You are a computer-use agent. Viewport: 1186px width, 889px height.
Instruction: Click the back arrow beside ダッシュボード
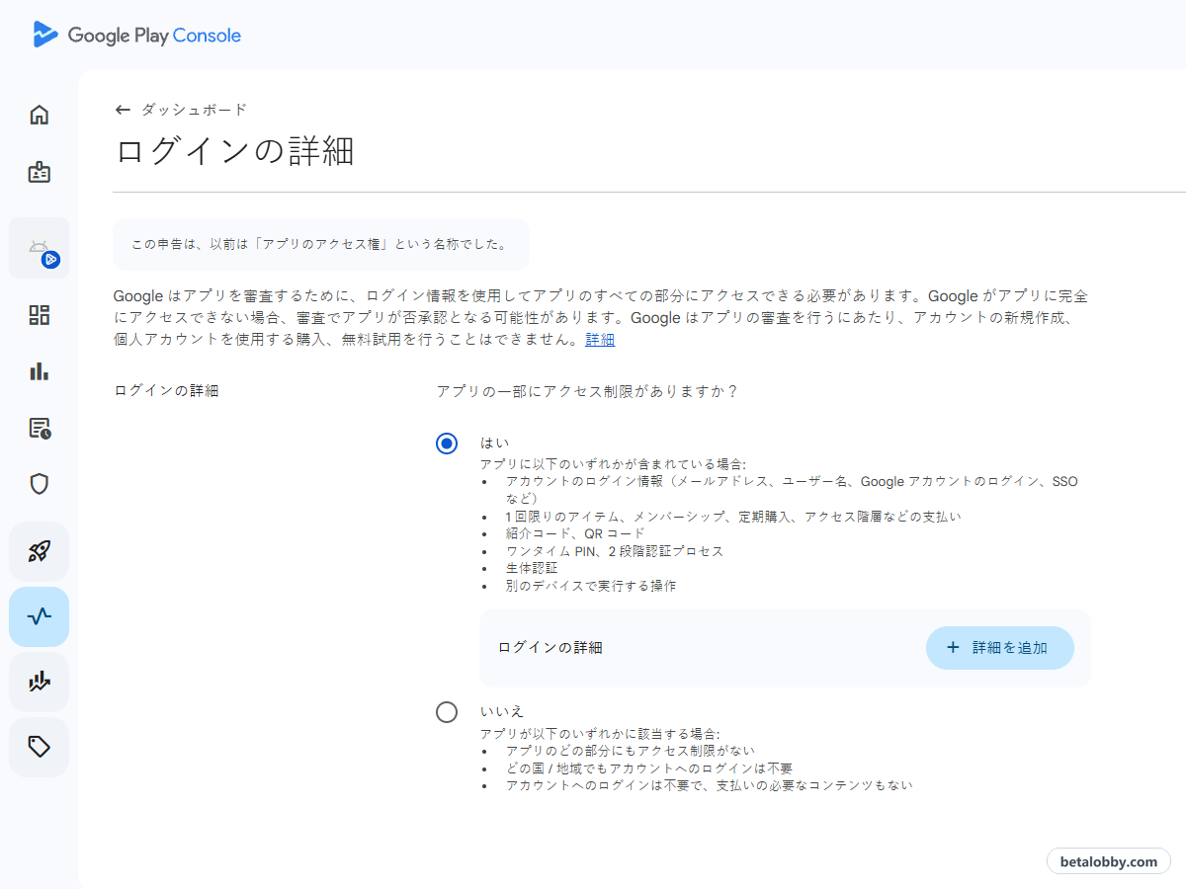coord(123,110)
